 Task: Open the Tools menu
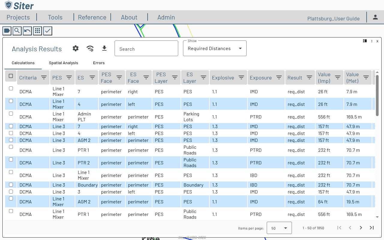55,17
